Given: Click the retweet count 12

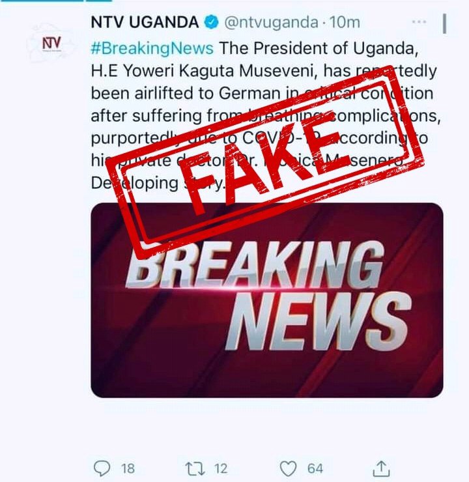Looking at the screenshot, I should 221,469.
